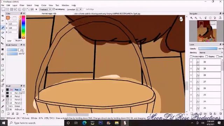Viewport: 224px width, 126px height.
Task: Enable the Lock checkbox
Action: [x=217, y=57]
